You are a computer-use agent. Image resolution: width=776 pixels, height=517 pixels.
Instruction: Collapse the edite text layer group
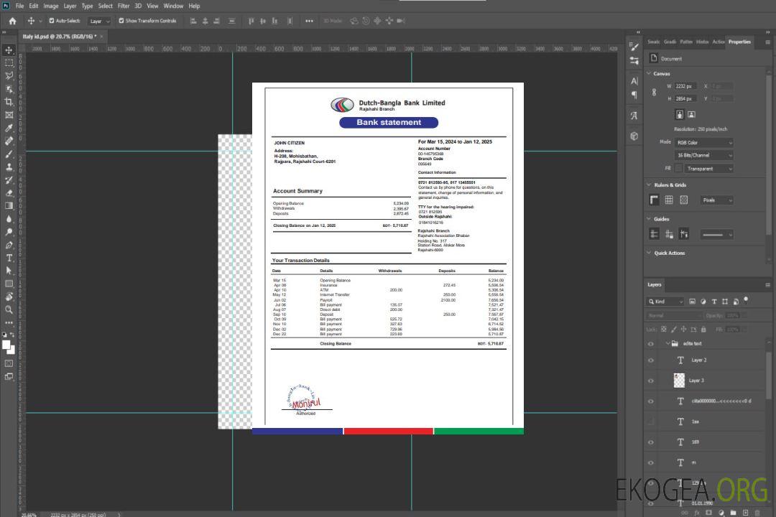666,344
